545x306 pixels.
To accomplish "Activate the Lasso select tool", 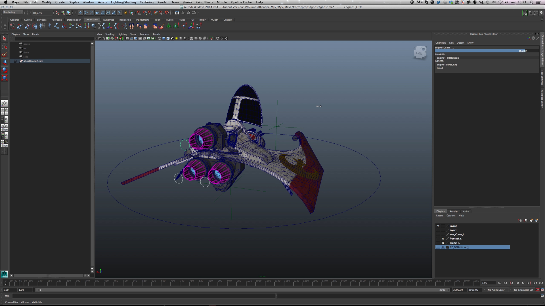I will [5, 46].
